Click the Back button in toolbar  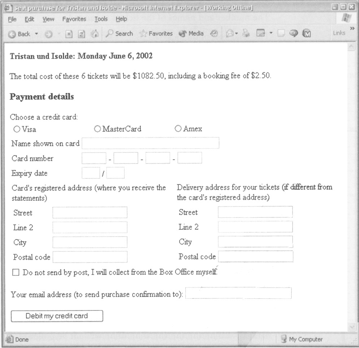pyautogui.click(x=20, y=34)
